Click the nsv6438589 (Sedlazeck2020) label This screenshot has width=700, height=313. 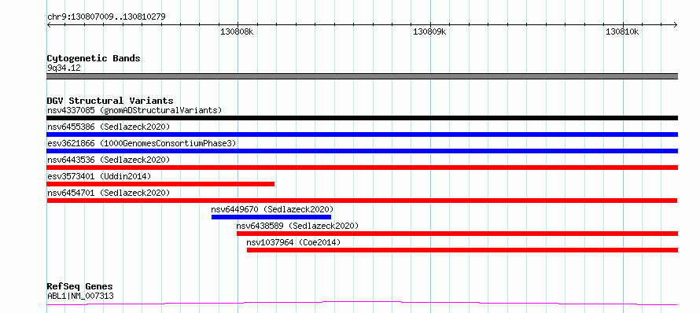297,226
